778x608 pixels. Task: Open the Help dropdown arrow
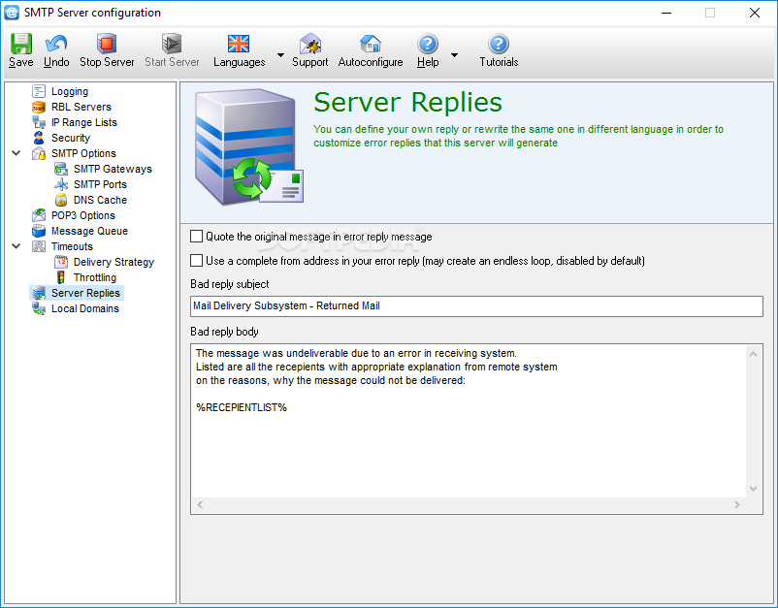click(x=454, y=55)
